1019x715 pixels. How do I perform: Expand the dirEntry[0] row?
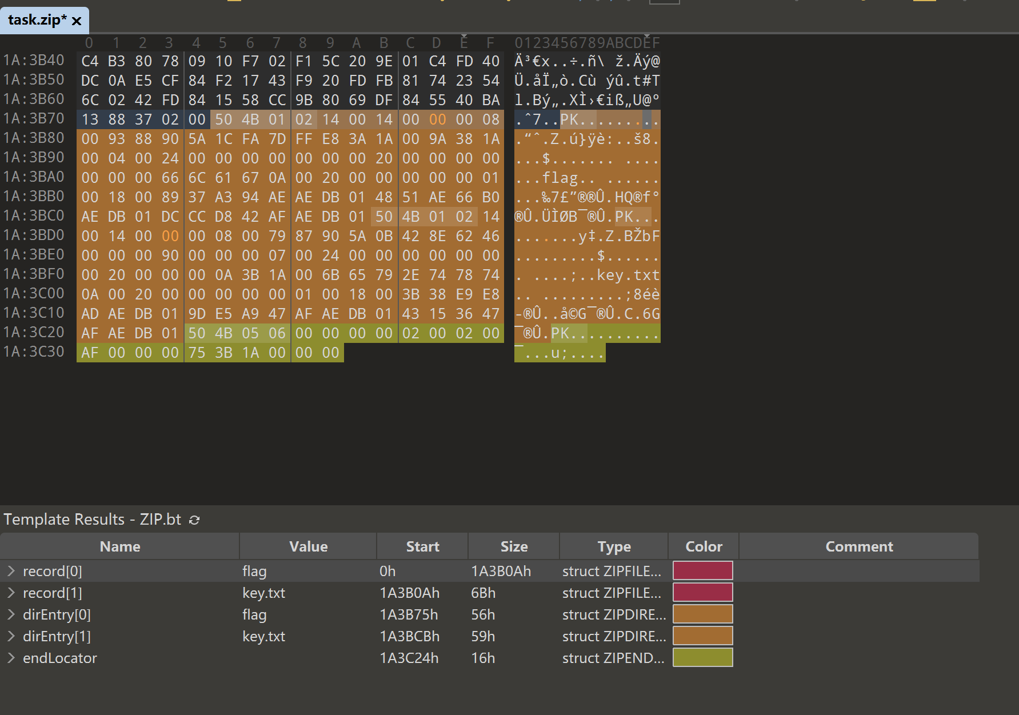(x=11, y=614)
